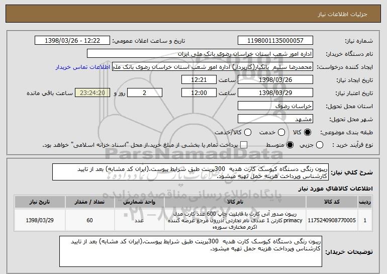Click the تاریخ نیاز column header
The image size is (387, 274).
click(40, 202)
